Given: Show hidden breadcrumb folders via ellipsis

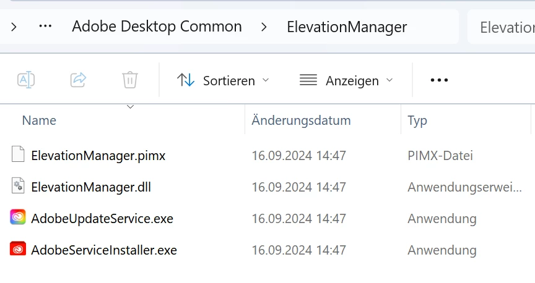Looking at the screenshot, I should pyautogui.click(x=45, y=26).
